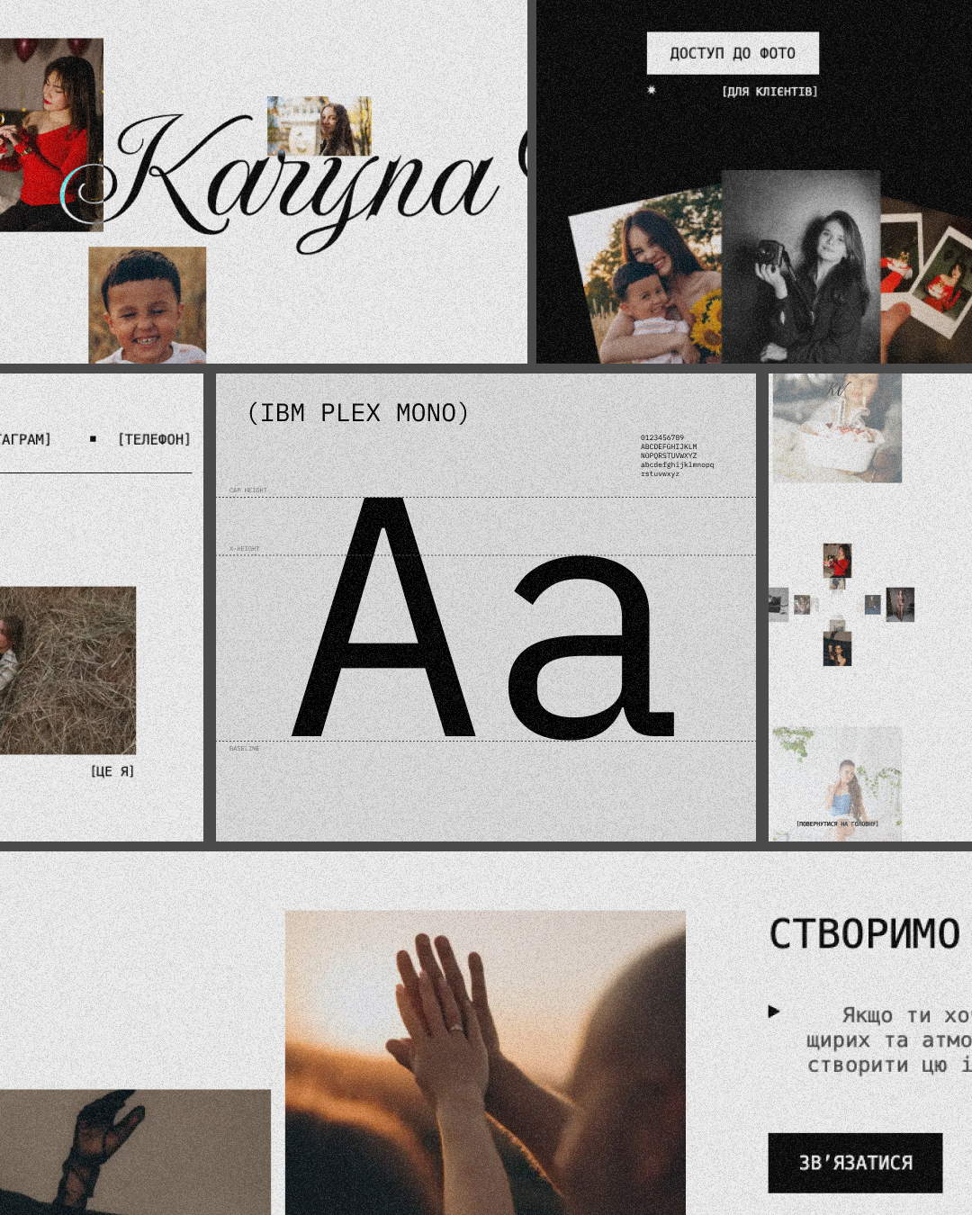Click the СТВОРИМО heading
The height and width of the screenshot is (1215, 972).
coord(865,934)
